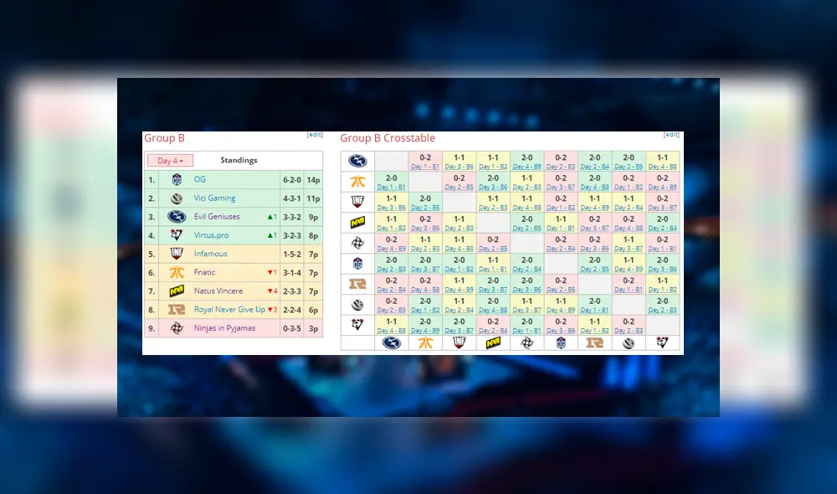The height and width of the screenshot is (494, 837).
Task: Click Virtus.pro logo in standings table
Action: [x=177, y=235]
